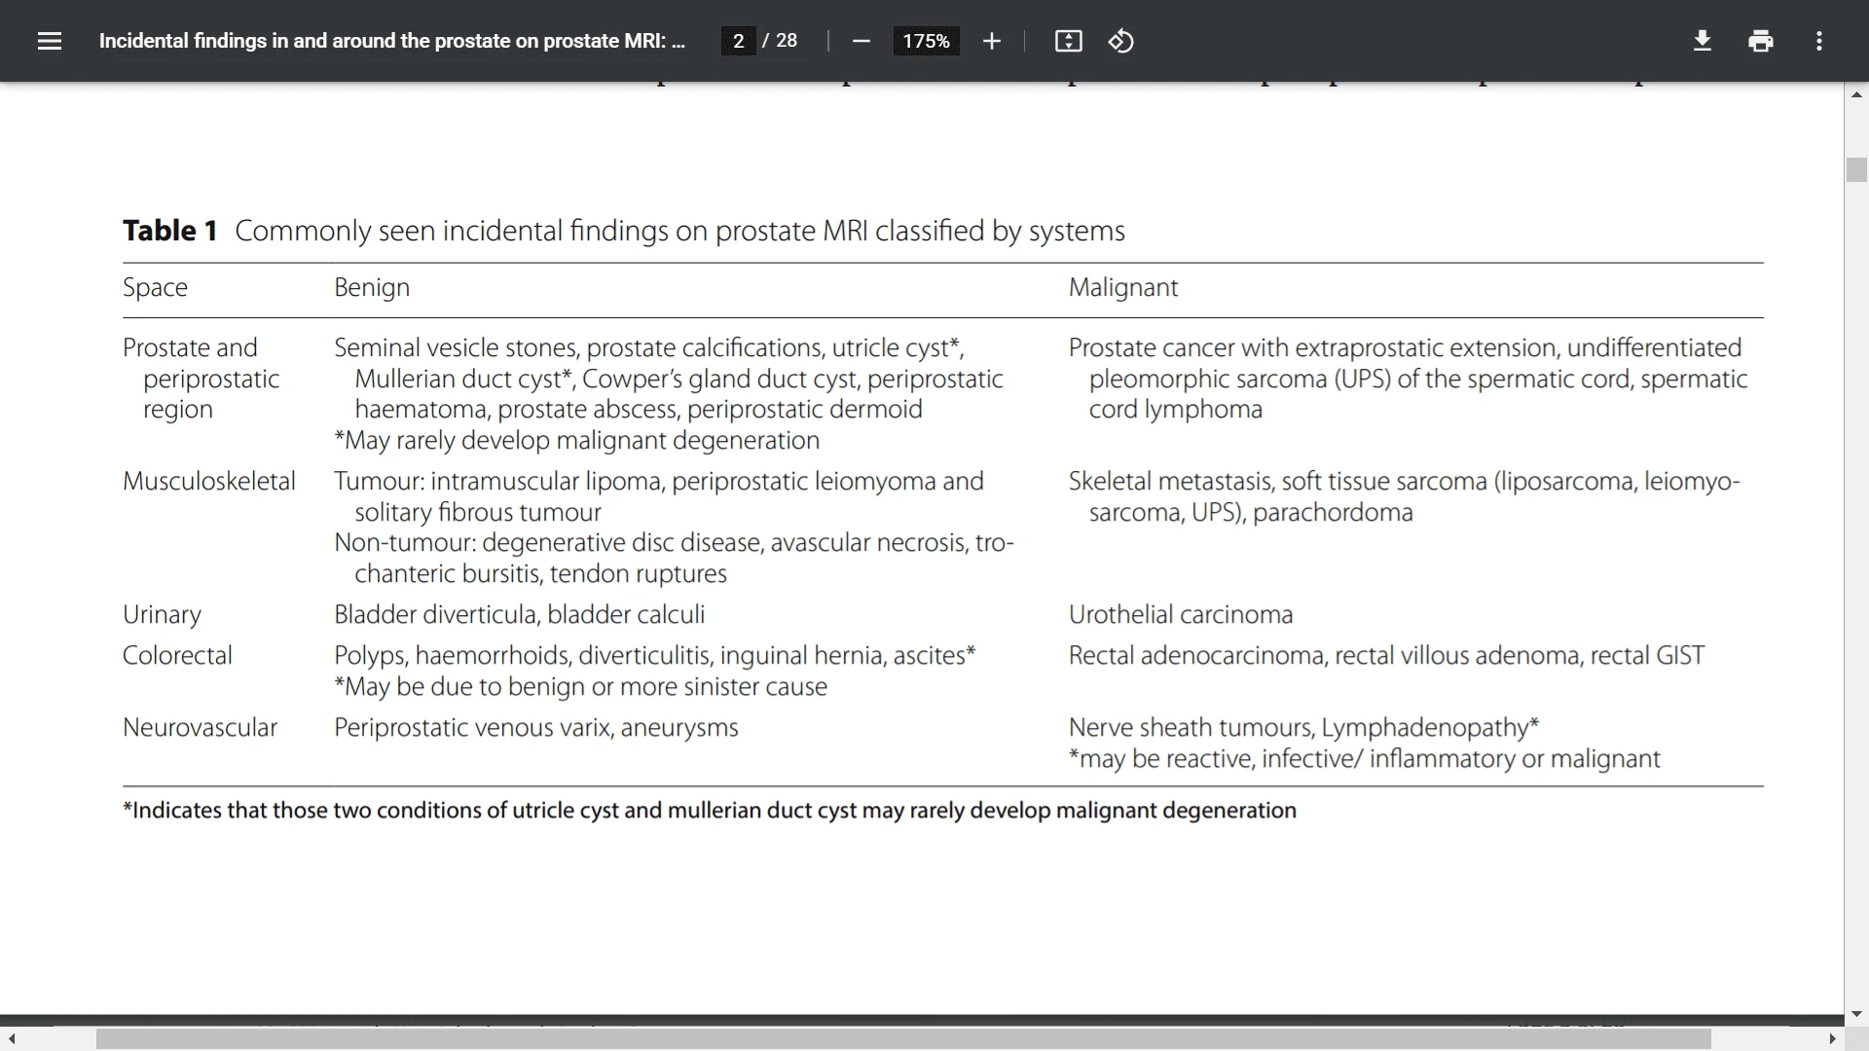Viewport: 1869px width, 1051px height.
Task: Click the 175% zoom level field
Action: [926, 41]
